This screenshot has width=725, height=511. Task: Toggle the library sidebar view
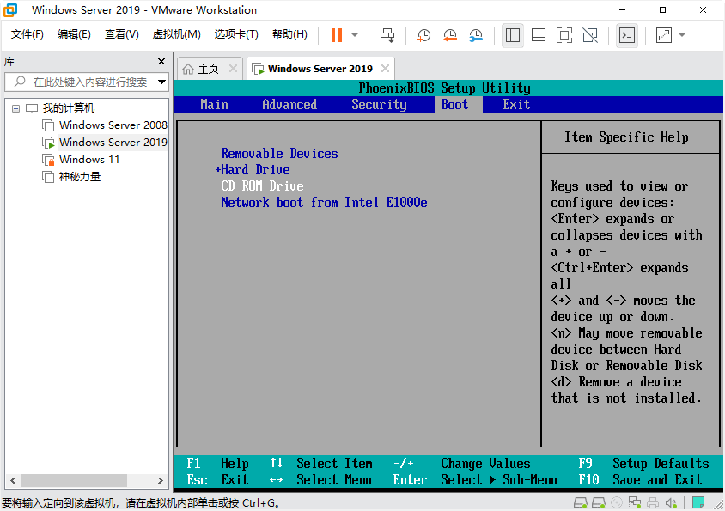[513, 35]
